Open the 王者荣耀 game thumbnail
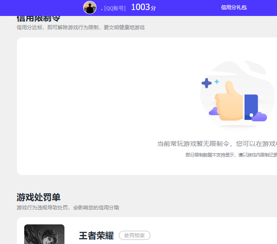This screenshot has height=244, width=277. coord(44,234)
